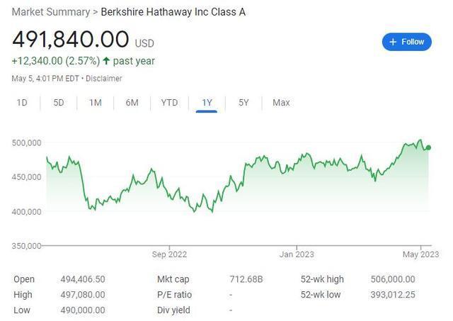Switch to the 5D time range
Viewport: 453px width, 321px height.
click(59, 103)
